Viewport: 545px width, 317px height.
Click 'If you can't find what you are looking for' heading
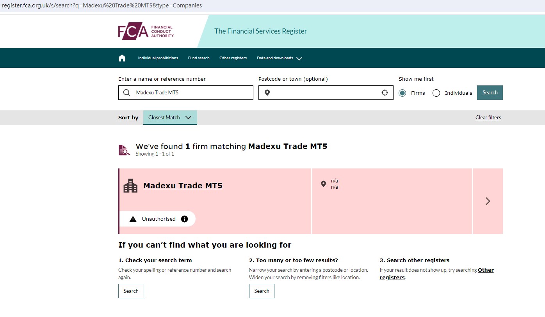click(205, 245)
